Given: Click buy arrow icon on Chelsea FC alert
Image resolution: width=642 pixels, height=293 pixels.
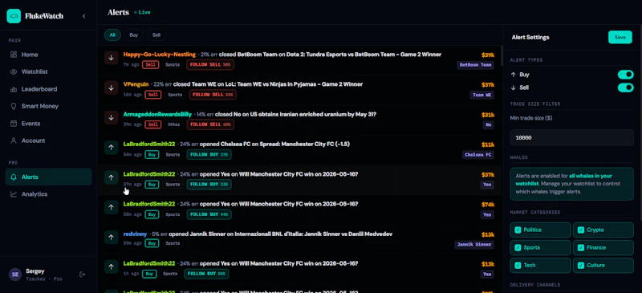Looking at the screenshot, I should click(x=111, y=148).
